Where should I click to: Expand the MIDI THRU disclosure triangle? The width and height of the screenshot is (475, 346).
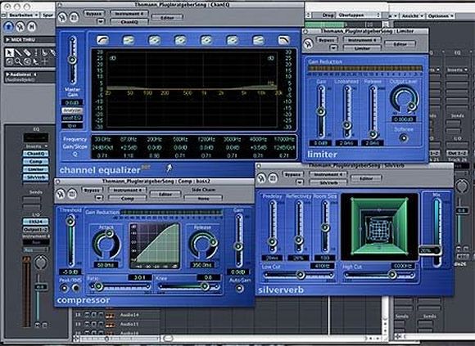pyautogui.click(x=7, y=39)
